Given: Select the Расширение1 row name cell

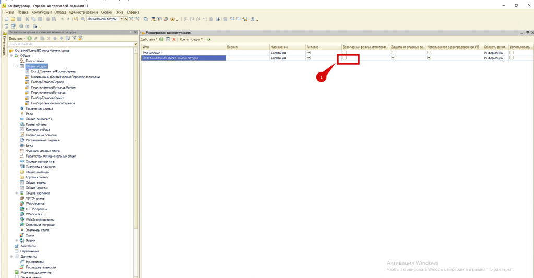Looking at the screenshot, I should (x=184, y=53).
